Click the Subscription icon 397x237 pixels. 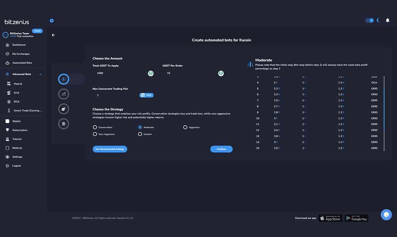point(8,130)
